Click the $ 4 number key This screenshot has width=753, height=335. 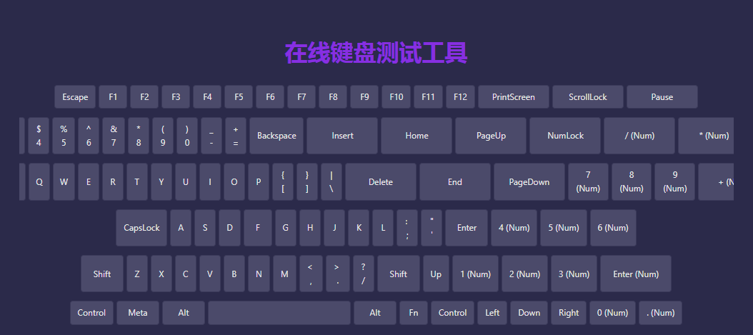coord(39,136)
